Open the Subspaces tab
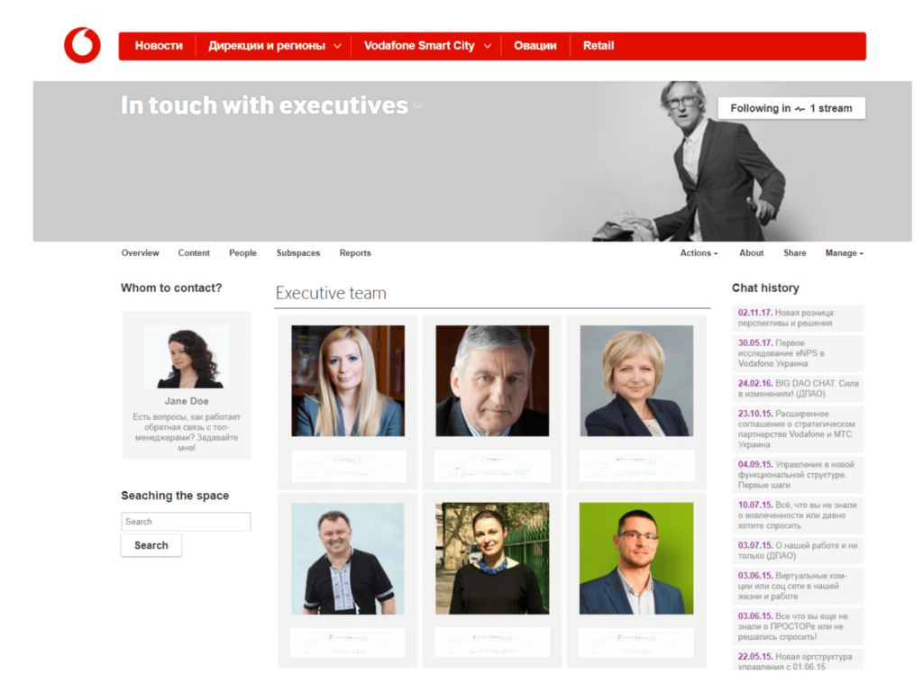Viewport: 923px width, 693px height. [297, 253]
